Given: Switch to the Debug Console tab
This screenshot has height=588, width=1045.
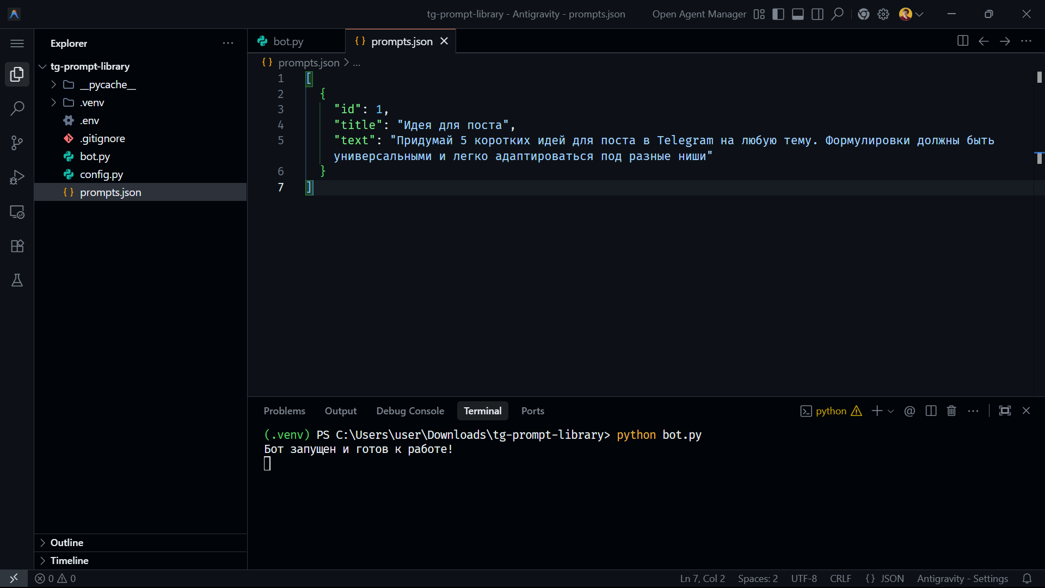Looking at the screenshot, I should point(410,411).
